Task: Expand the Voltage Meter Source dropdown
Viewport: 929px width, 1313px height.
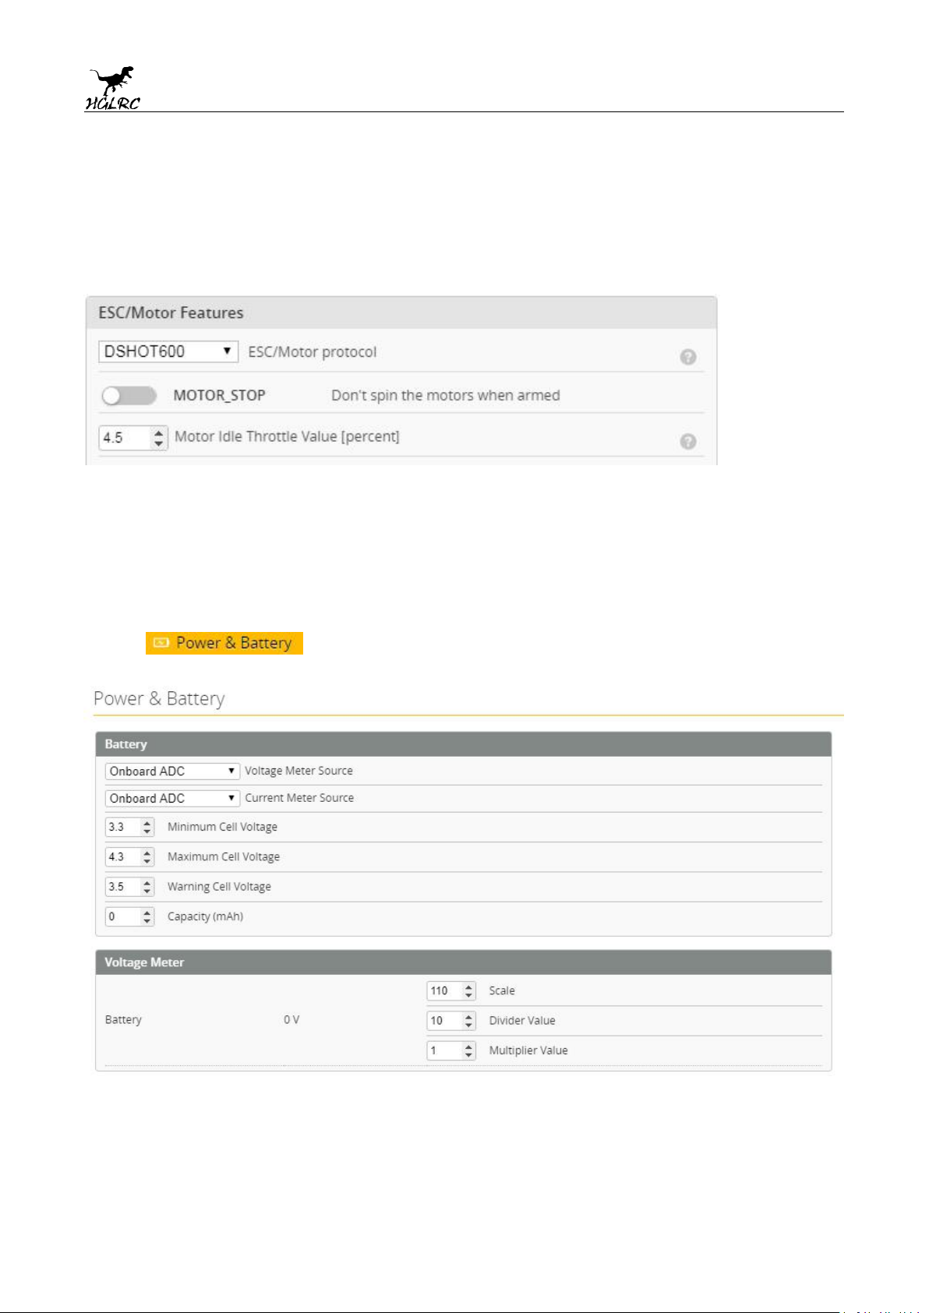Action: pyautogui.click(x=172, y=771)
